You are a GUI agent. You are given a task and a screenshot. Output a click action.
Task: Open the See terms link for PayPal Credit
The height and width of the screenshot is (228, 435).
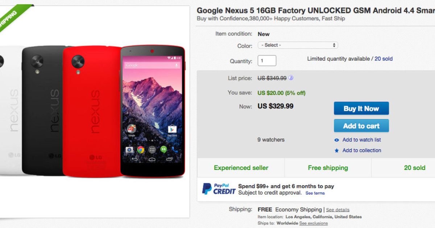(315, 193)
